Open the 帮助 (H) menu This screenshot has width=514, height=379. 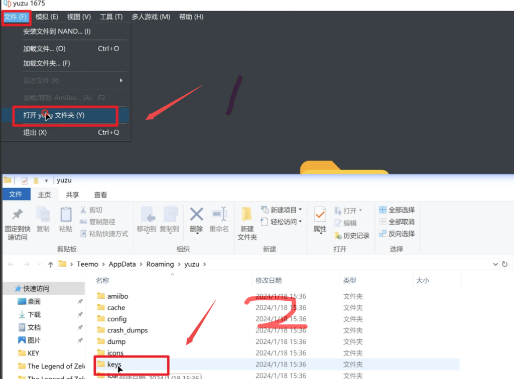(191, 17)
